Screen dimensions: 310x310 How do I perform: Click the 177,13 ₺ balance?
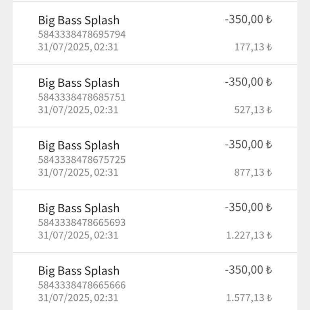coord(253,47)
